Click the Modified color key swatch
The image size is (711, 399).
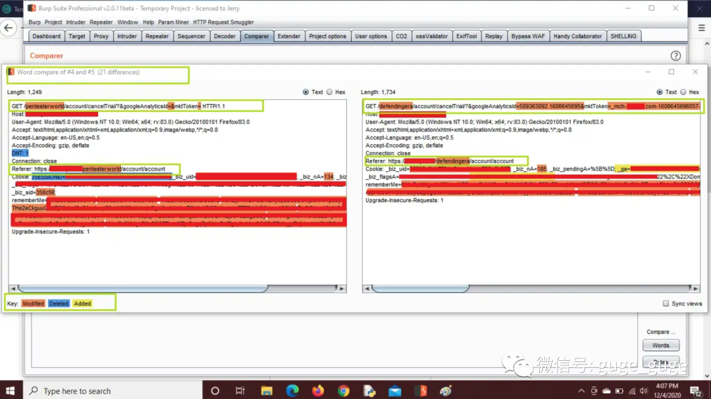pos(33,304)
